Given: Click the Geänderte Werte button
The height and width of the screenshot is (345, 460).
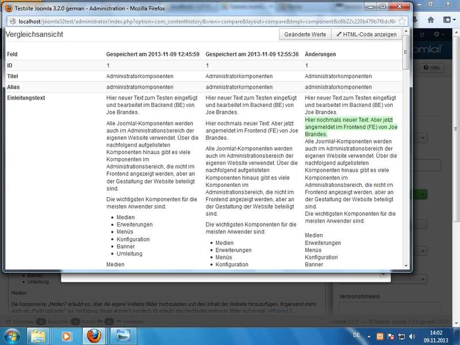Looking at the screenshot, I should coord(305,34).
